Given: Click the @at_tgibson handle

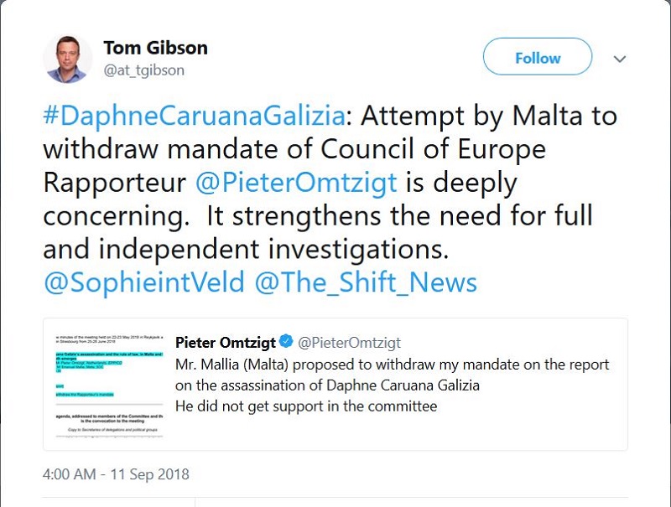Looking at the screenshot, I should pos(143,70).
